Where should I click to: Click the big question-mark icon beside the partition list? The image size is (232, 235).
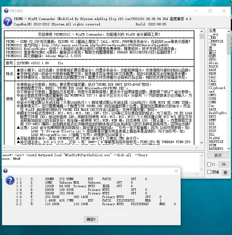pyautogui.click(x=10, y=180)
